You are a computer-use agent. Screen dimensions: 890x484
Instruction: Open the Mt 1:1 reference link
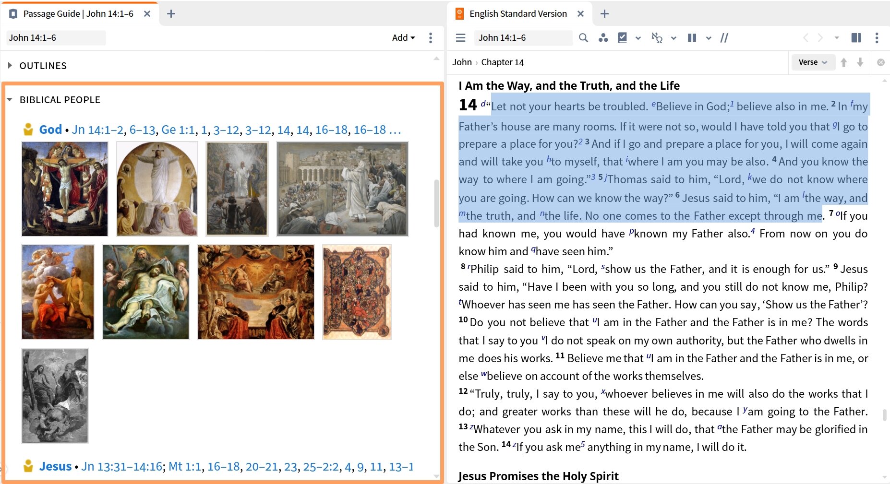(185, 467)
